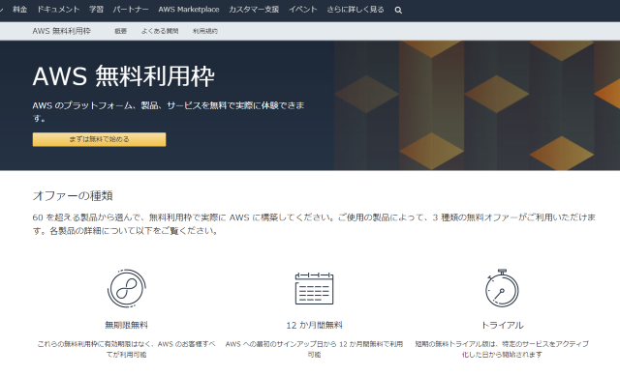Open the 料金 menu in the top bar
Screen dimensions: 620x376
click(x=19, y=10)
